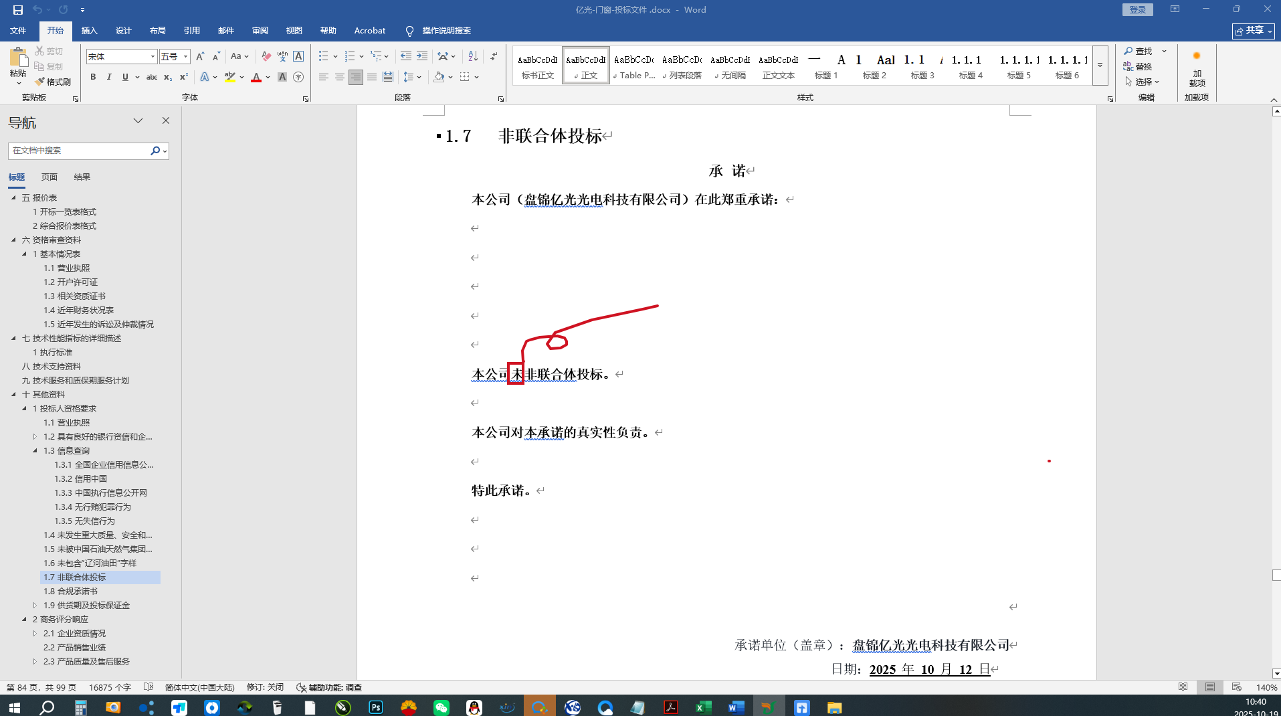Switch to the 视图 (View) tab

(x=294, y=31)
